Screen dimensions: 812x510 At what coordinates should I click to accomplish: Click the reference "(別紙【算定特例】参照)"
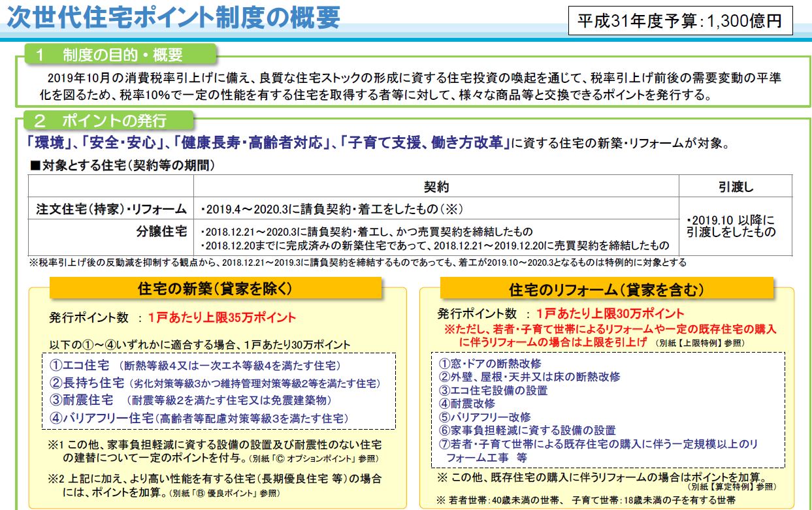pyautogui.click(x=732, y=486)
